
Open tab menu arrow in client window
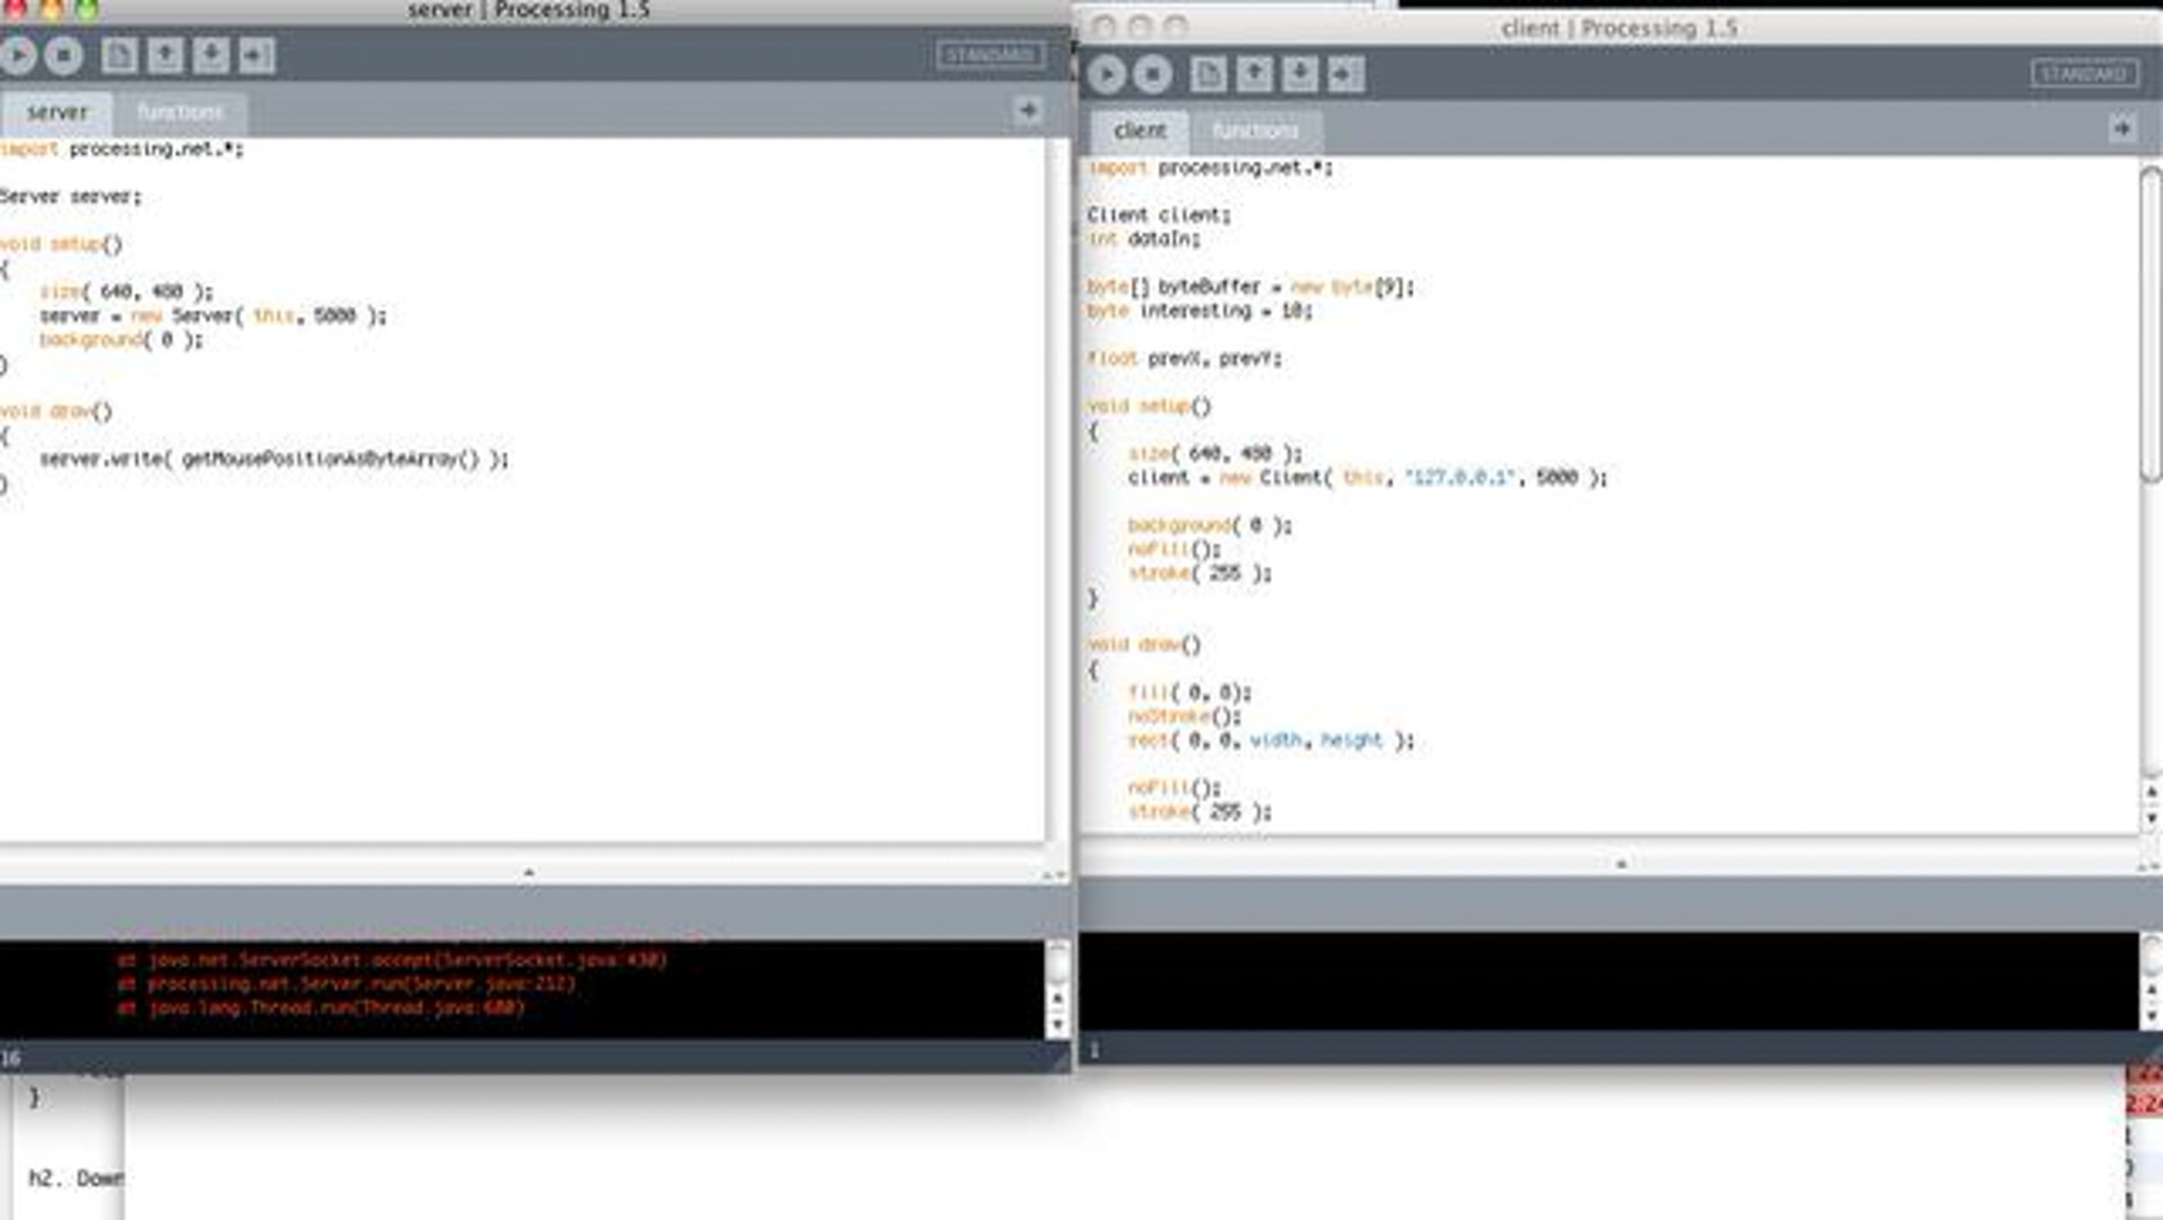coord(2122,129)
